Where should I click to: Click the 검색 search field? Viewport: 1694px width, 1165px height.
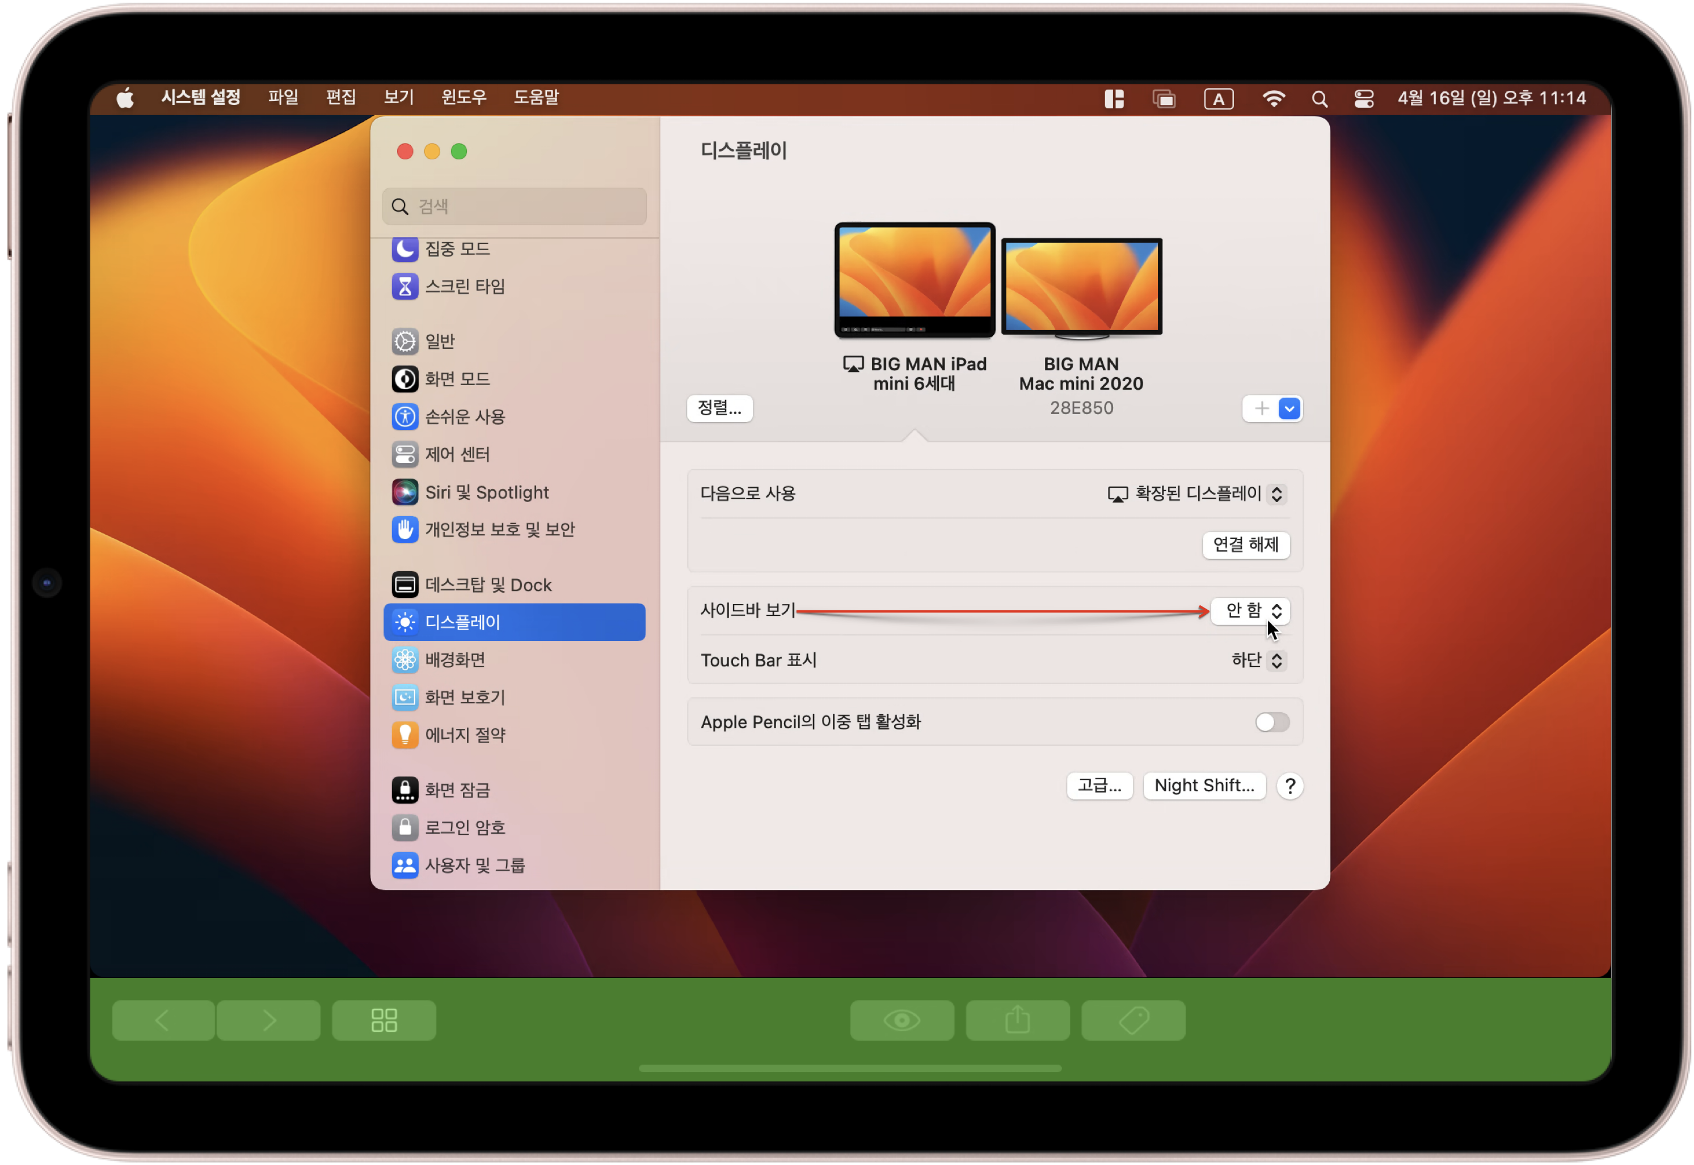click(515, 206)
